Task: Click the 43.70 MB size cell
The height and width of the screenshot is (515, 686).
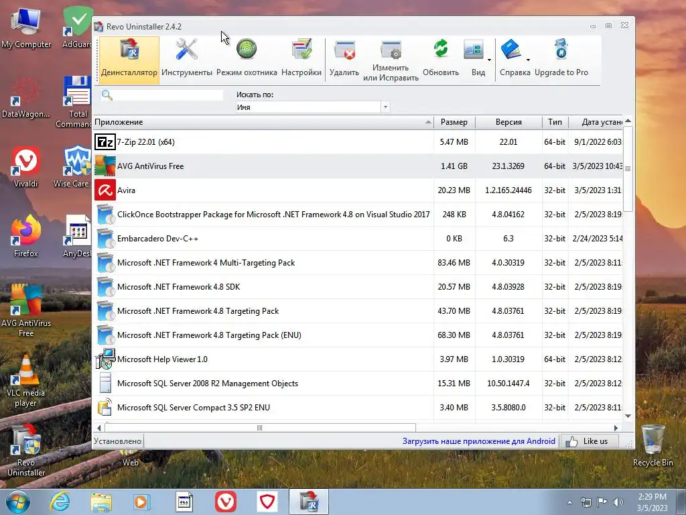Action: pos(454,311)
